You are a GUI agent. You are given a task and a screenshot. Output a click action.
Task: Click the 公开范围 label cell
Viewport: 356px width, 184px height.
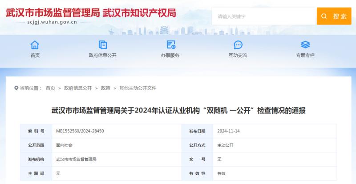click(x=36, y=145)
